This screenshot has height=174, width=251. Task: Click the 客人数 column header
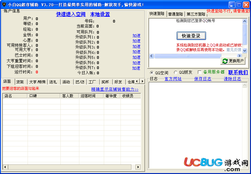click(69, 96)
